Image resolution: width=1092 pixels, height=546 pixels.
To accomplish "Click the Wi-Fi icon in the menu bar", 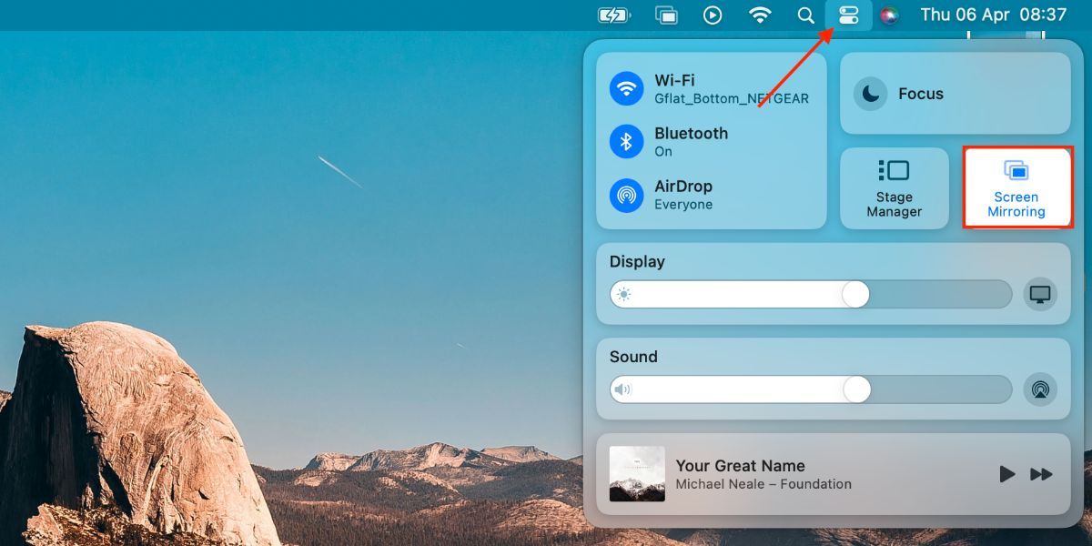I will click(760, 15).
